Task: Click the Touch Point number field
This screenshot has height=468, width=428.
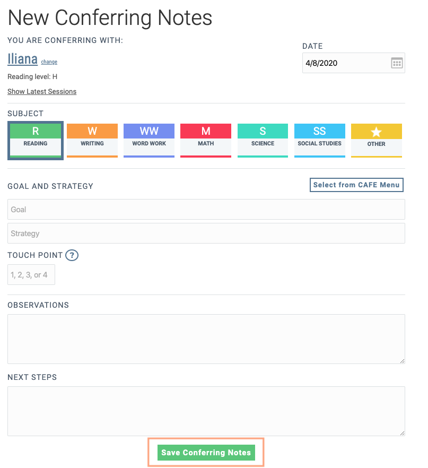Action: [x=31, y=274]
